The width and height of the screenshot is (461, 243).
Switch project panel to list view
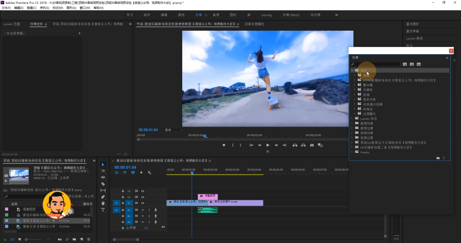coord(12,240)
